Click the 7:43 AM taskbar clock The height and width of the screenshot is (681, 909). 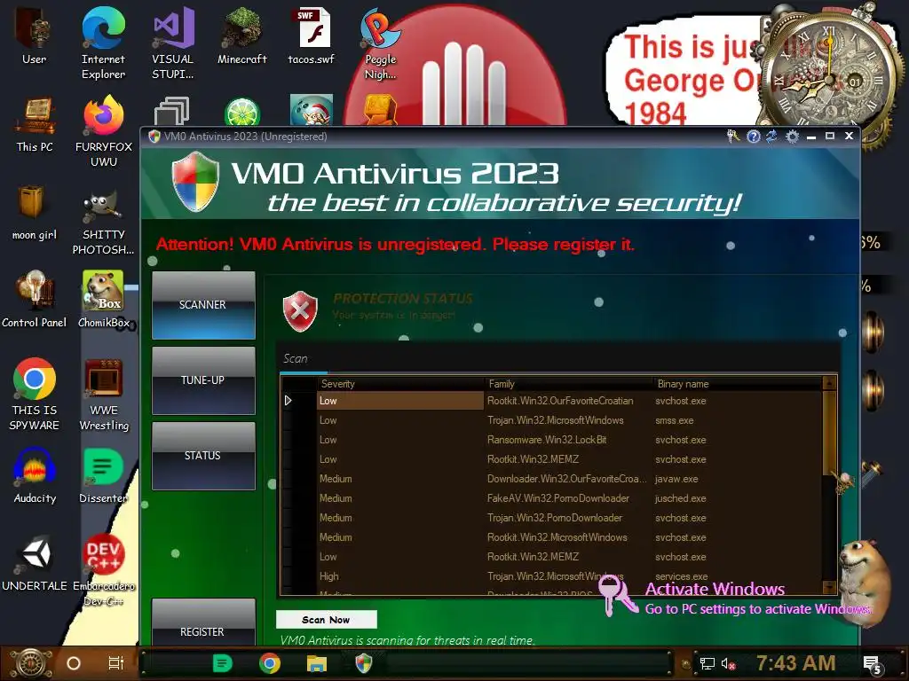(x=796, y=663)
